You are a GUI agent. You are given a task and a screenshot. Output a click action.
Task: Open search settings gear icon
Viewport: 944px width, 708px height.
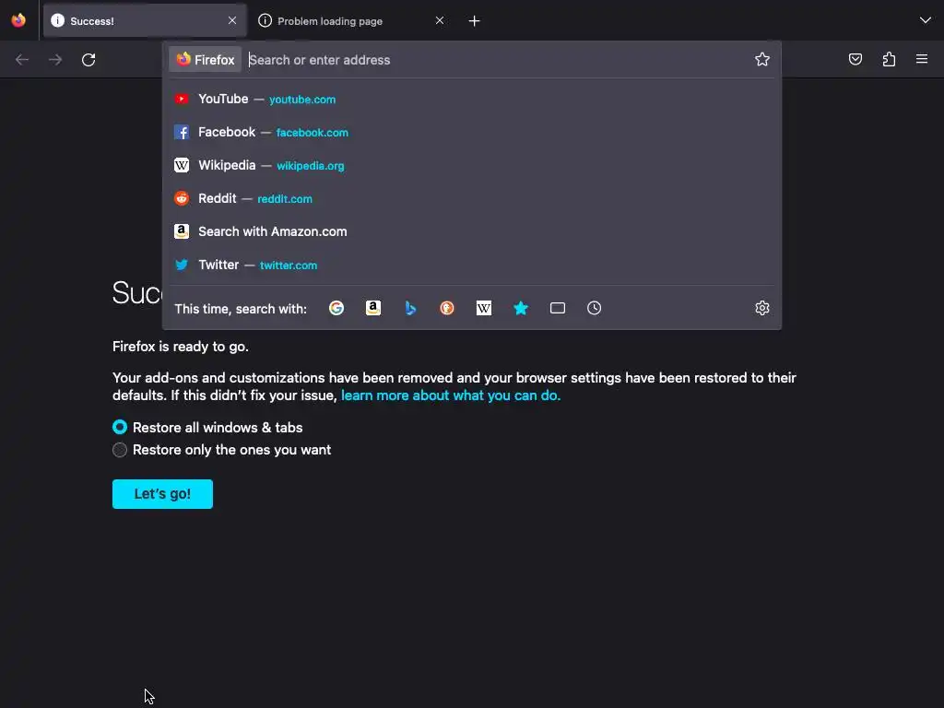[x=762, y=308]
